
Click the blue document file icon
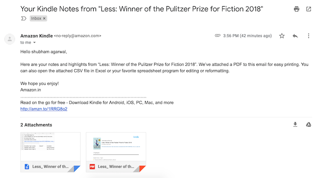tap(27, 167)
